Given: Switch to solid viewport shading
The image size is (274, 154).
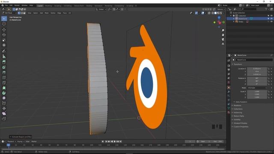Looking at the screenshot, I should [x=215, y=13].
